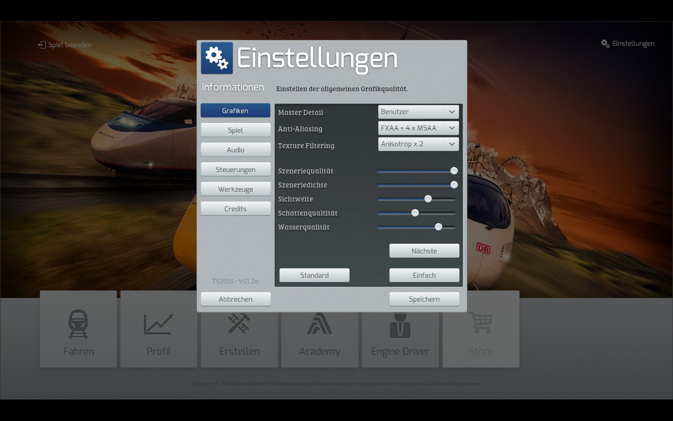Click the Nächste button
The image size is (673, 421).
(x=424, y=251)
